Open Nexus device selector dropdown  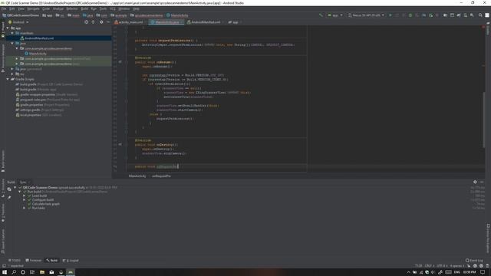(366, 15)
